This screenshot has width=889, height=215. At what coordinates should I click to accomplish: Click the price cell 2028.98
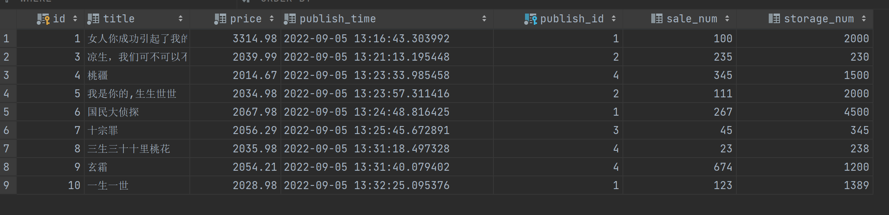click(255, 185)
